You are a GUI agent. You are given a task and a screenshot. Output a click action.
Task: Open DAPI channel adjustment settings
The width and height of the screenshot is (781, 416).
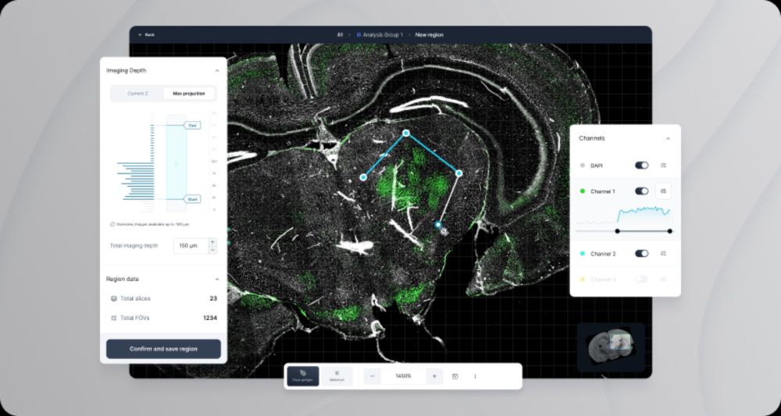(663, 165)
